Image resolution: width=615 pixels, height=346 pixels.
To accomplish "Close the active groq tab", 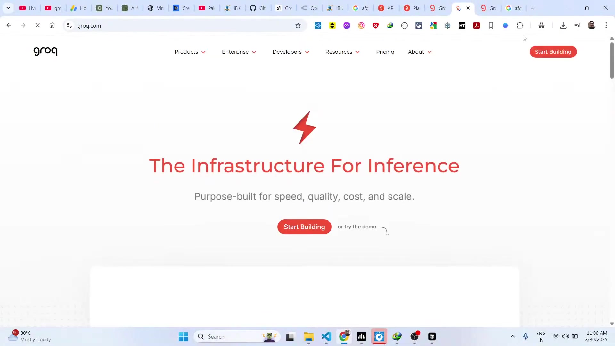I will click(468, 8).
